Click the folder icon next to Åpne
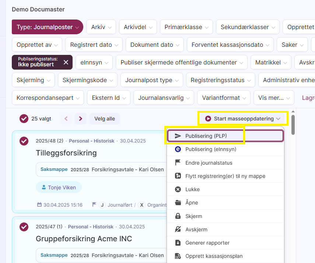Screen dimensions: 315x263 (178, 203)
